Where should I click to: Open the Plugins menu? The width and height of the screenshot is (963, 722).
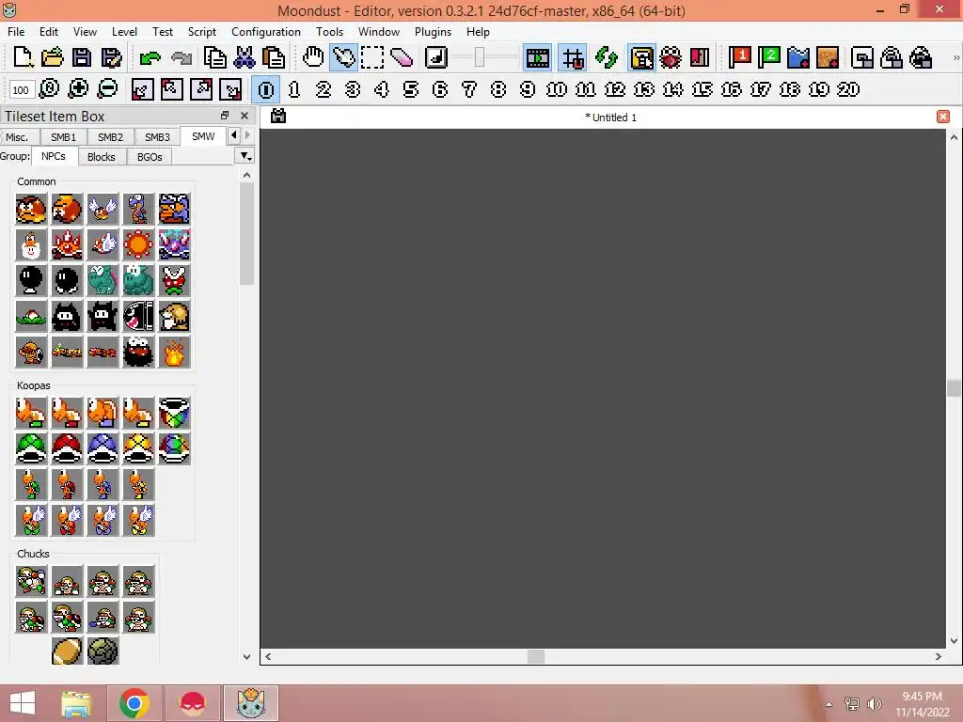[x=433, y=31]
